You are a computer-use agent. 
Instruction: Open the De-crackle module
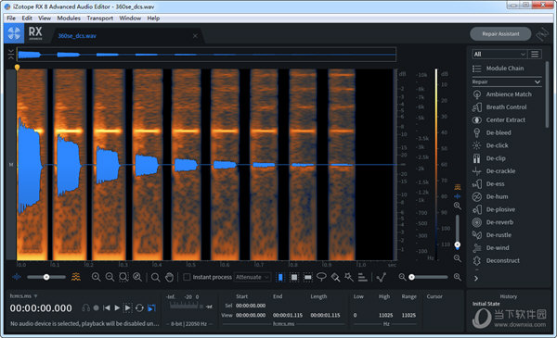point(494,170)
